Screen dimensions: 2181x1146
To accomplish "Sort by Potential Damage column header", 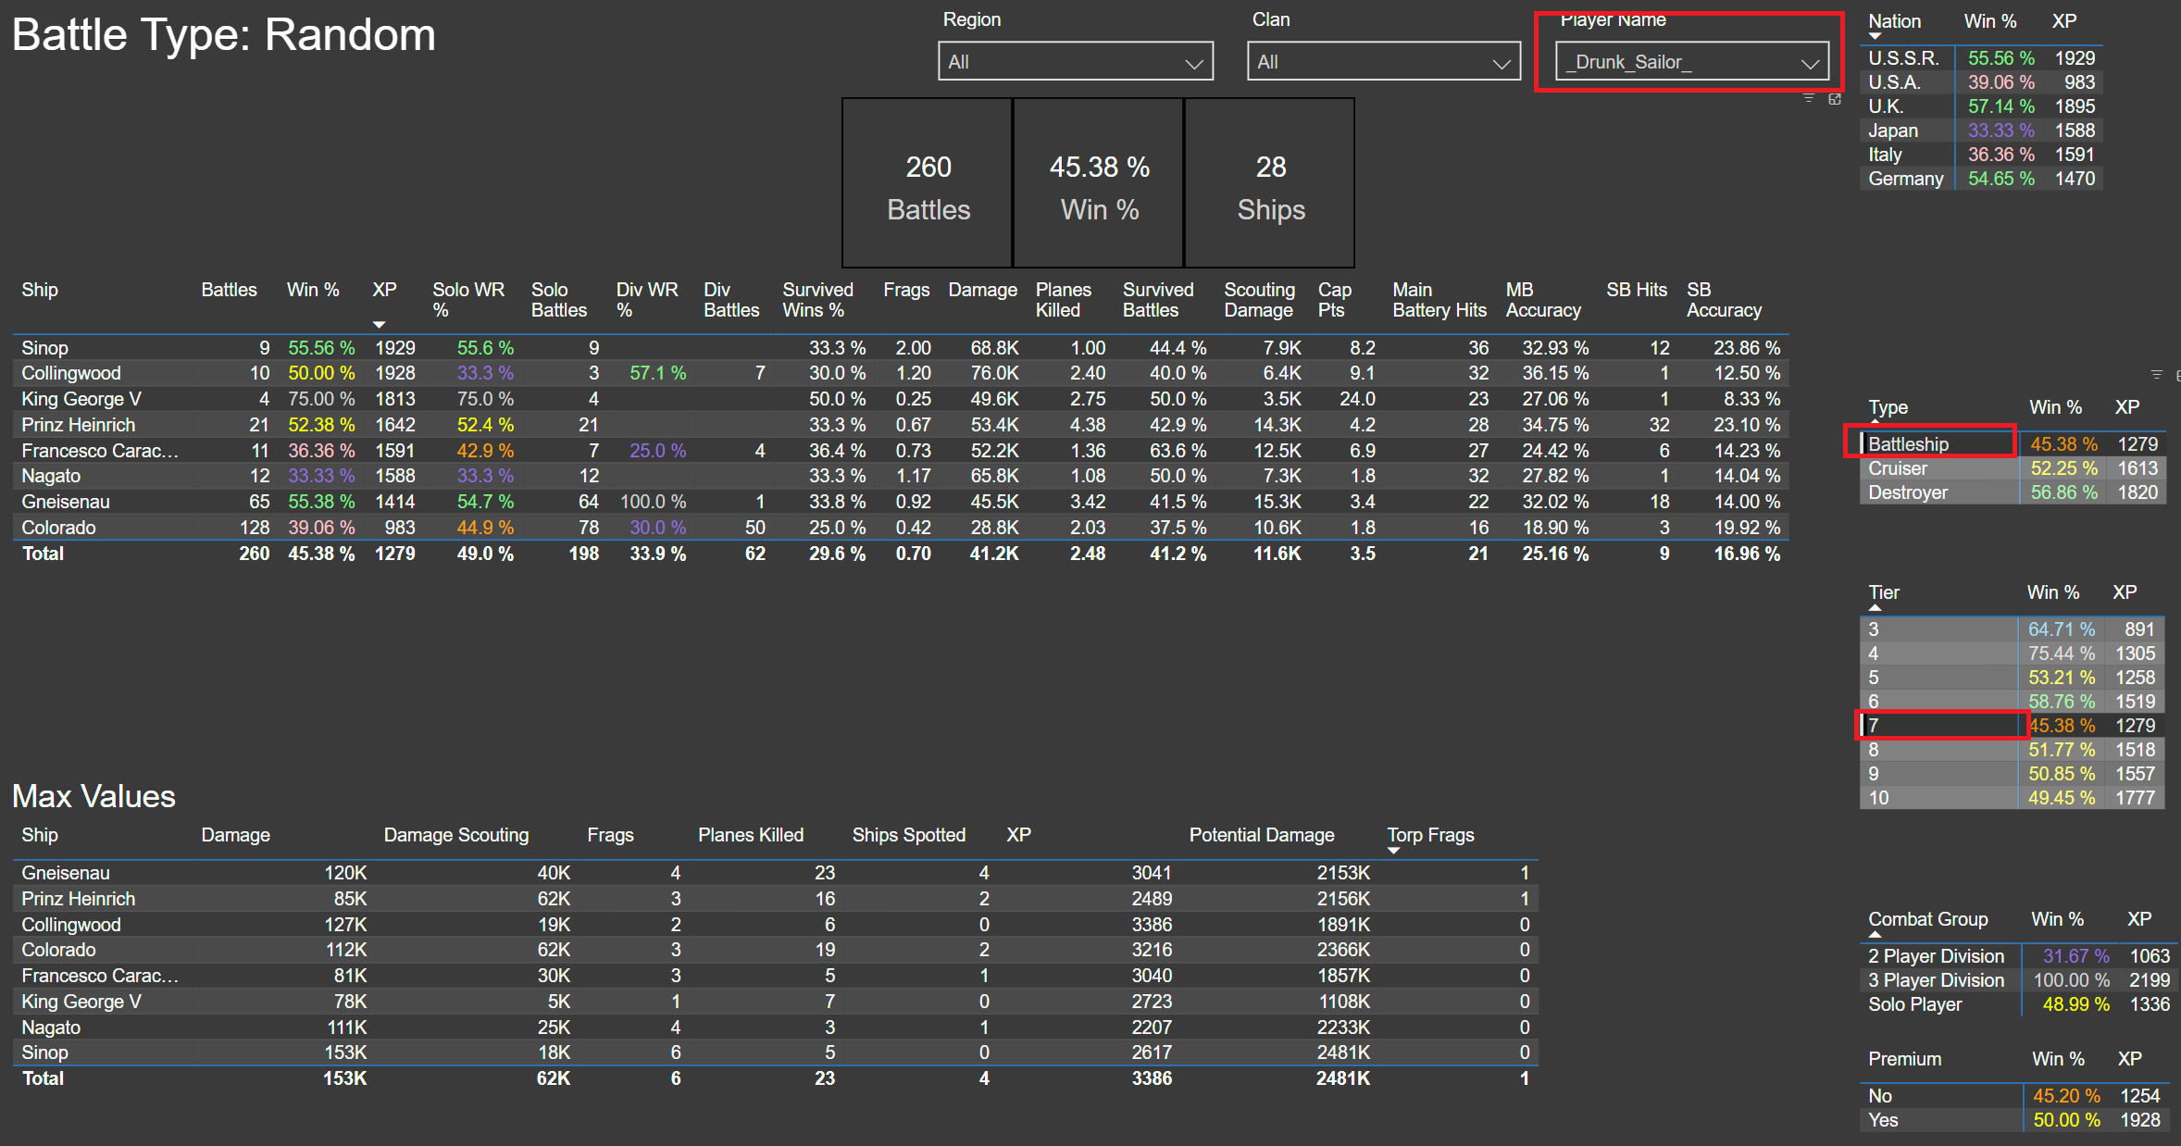I will (x=1261, y=835).
